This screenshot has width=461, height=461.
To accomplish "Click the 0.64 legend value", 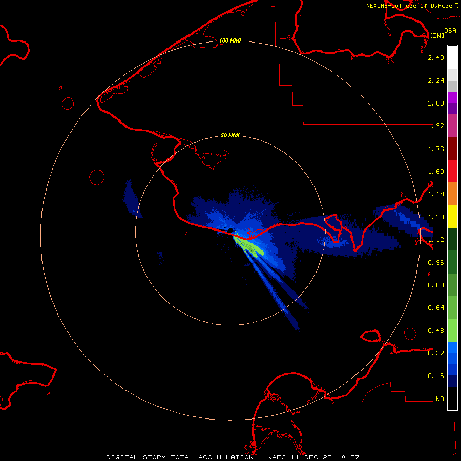I will click(x=436, y=308).
